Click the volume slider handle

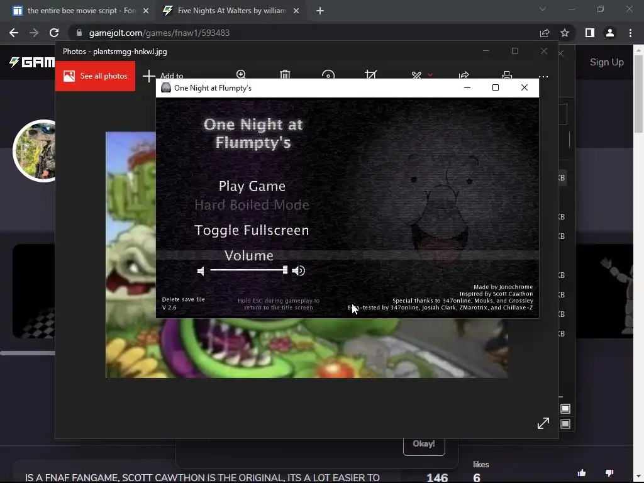(285, 270)
